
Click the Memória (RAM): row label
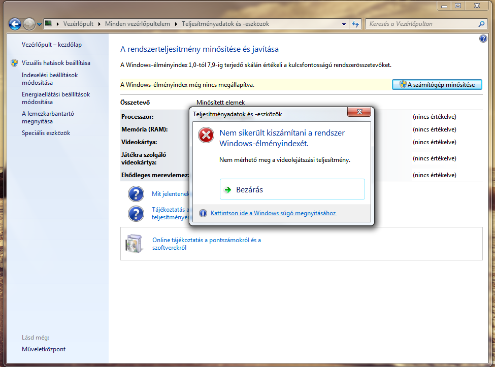[x=144, y=129]
